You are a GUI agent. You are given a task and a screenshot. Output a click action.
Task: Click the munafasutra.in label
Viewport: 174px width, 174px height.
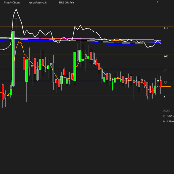[x=38, y=2]
